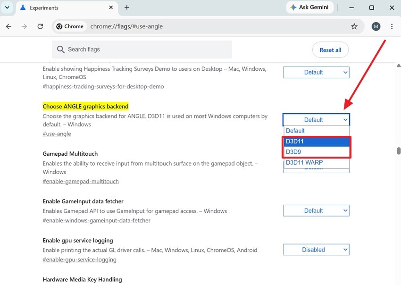Focus the Search flags field
This screenshot has width=401, height=285.
[x=142, y=50]
